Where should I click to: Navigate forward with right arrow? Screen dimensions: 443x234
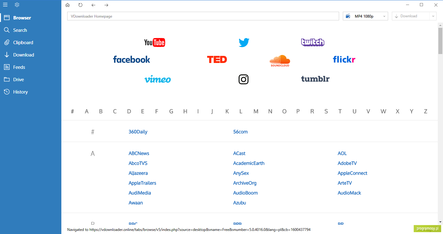tap(106, 5)
